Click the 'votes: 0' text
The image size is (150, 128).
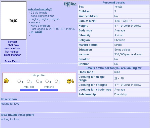click(x=49, y=87)
